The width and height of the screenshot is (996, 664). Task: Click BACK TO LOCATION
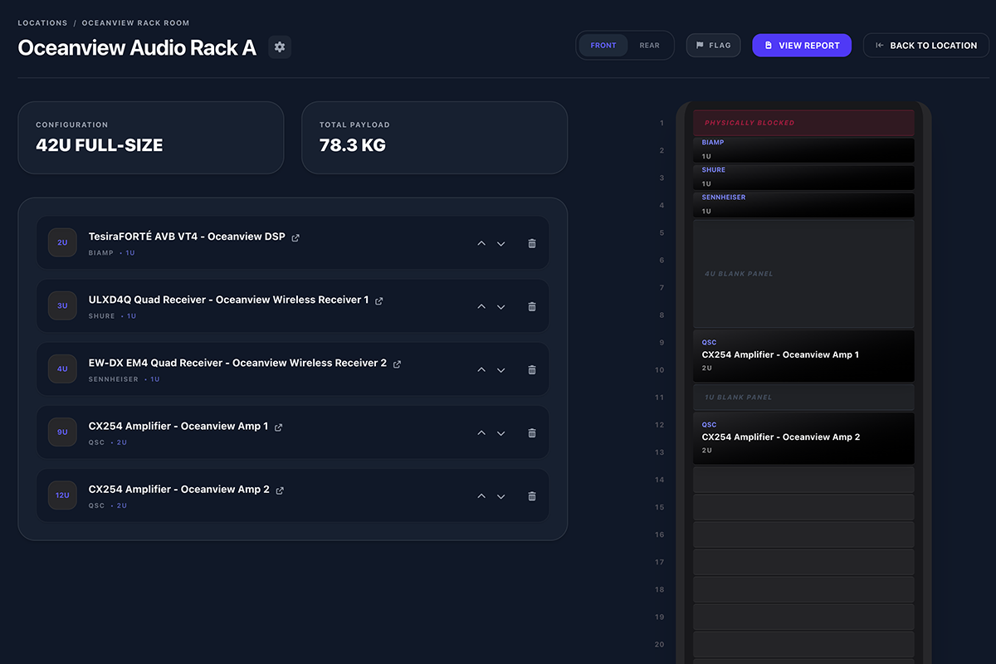tap(925, 45)
